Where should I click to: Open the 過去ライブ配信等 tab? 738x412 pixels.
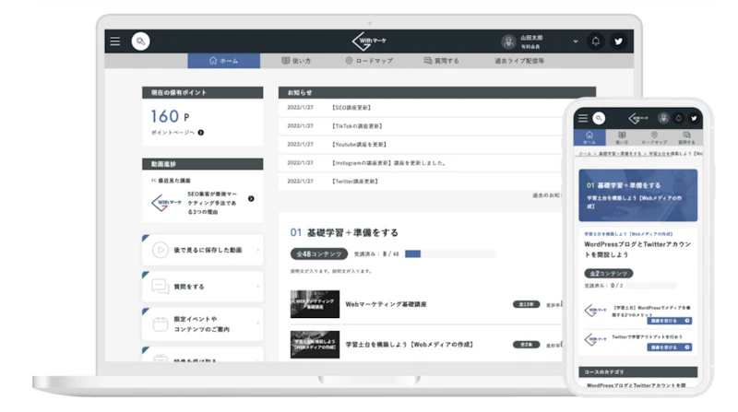click(x=519, y=61)
